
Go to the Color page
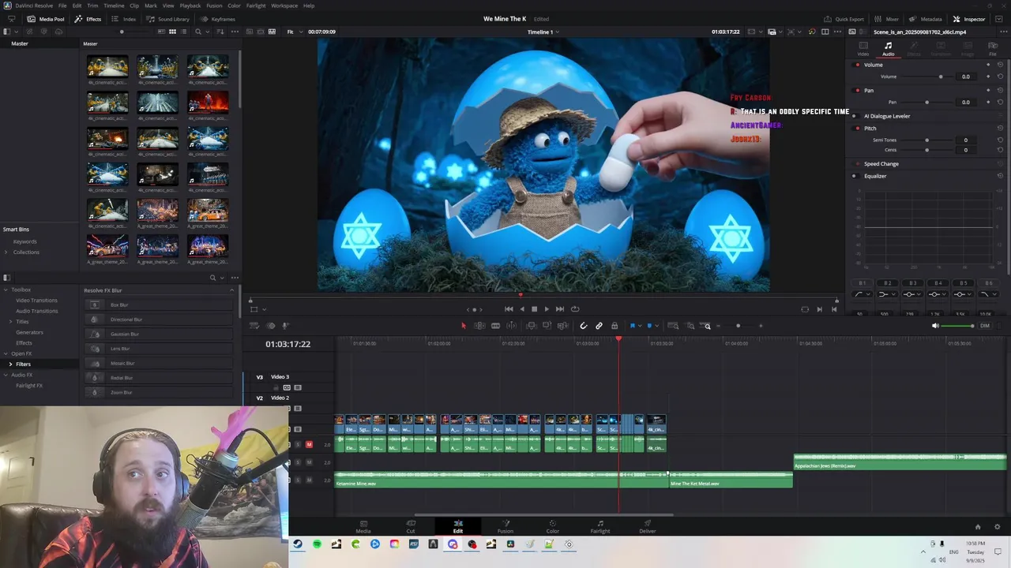[553, 526]
